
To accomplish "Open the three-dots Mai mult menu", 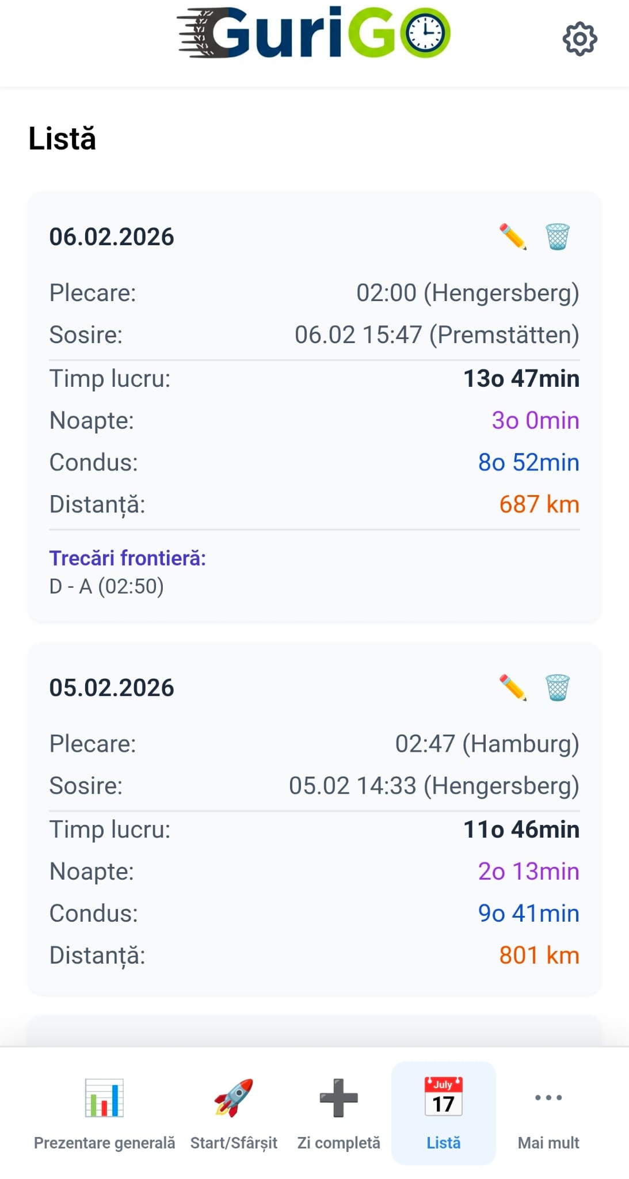I will [x=548, y=1097].
